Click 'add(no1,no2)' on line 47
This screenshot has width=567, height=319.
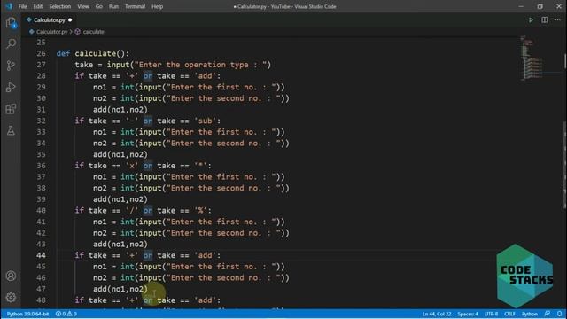[120, 289]
